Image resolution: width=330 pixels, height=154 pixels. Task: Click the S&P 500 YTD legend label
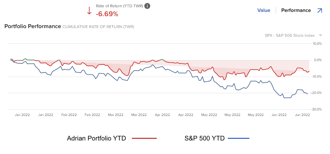pyautogui.click(x=204, y=138)
